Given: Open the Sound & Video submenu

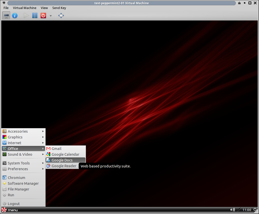Looking at the screenshot, I should click(23, 154).
